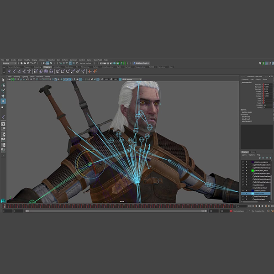Click the animation preferences icon at the bottom right
The height and width of the screenshot is (274, 274).
[272, 211]
